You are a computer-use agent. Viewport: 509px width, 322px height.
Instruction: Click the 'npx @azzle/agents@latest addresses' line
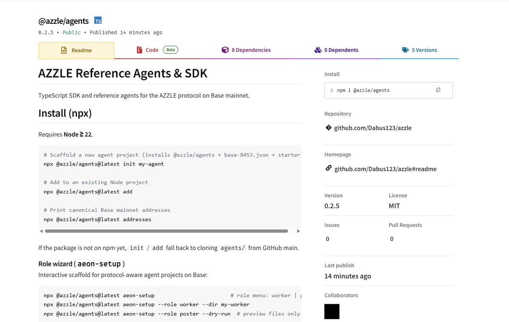97,219
